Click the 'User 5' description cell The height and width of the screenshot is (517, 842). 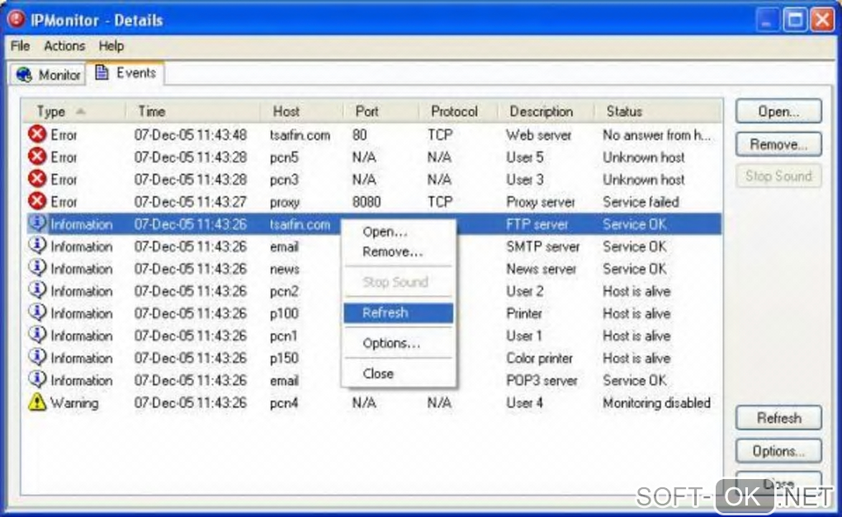524,157
